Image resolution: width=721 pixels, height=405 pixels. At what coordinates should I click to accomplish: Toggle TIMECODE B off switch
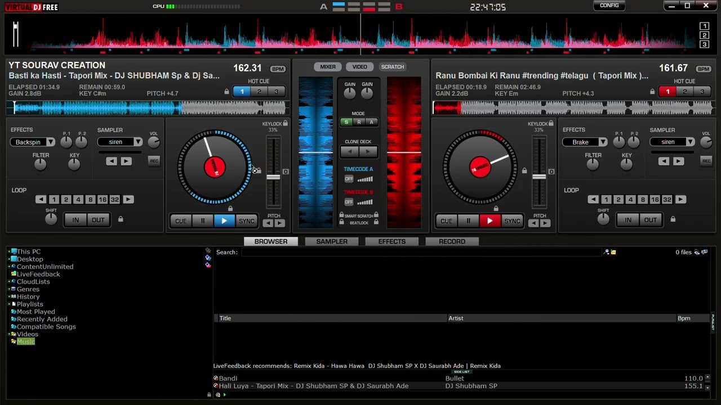point(349,202)
